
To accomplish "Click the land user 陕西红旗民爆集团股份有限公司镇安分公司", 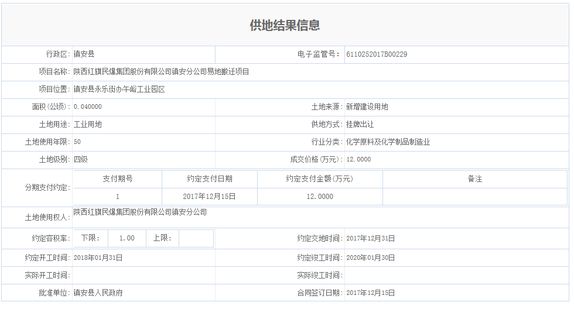I will tap(140, 212).
